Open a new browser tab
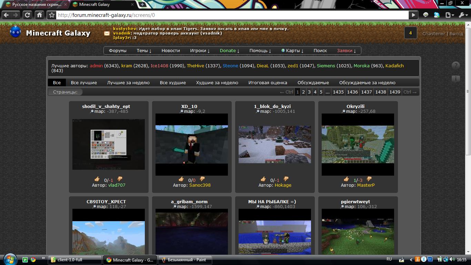Screen dimensions: 471x265 point(142,4)
